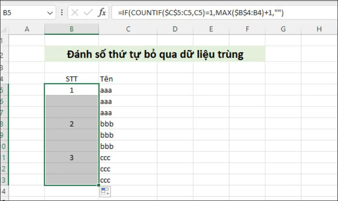Click the Name Box showing B5
The height and width of the screenshot is (201, 338).
[x=24, y=13]
